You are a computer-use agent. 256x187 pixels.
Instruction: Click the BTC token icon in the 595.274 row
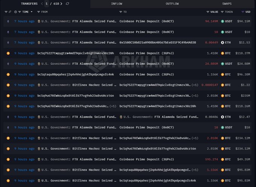(x=222, y=160)
